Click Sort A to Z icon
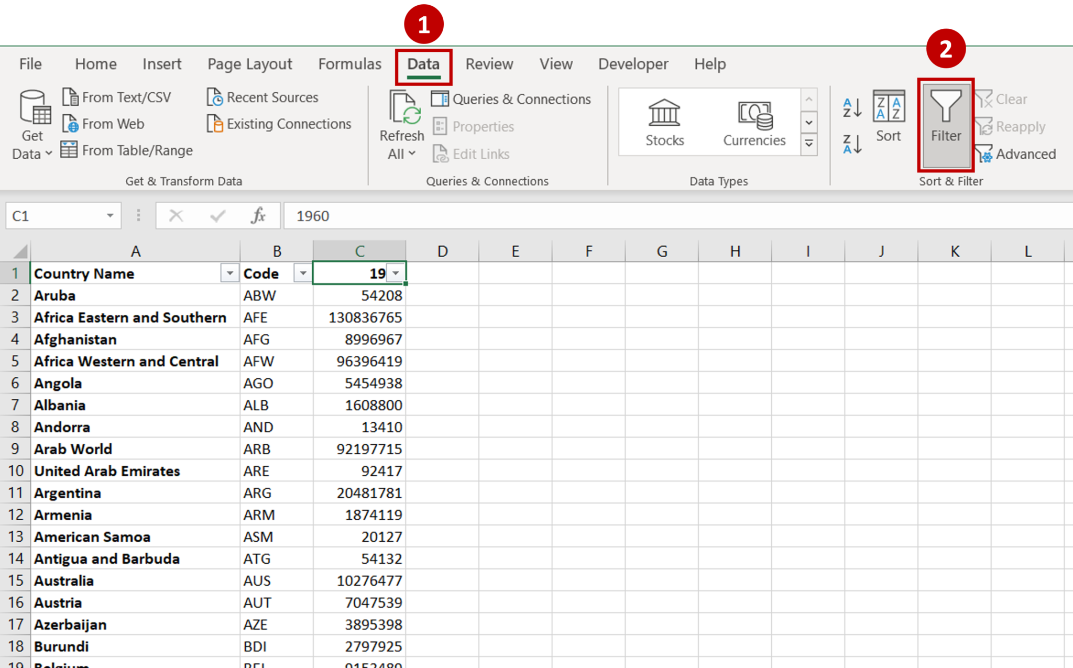Image resolution: width=1073 pixels, height=668 pixels. (852, 108)
